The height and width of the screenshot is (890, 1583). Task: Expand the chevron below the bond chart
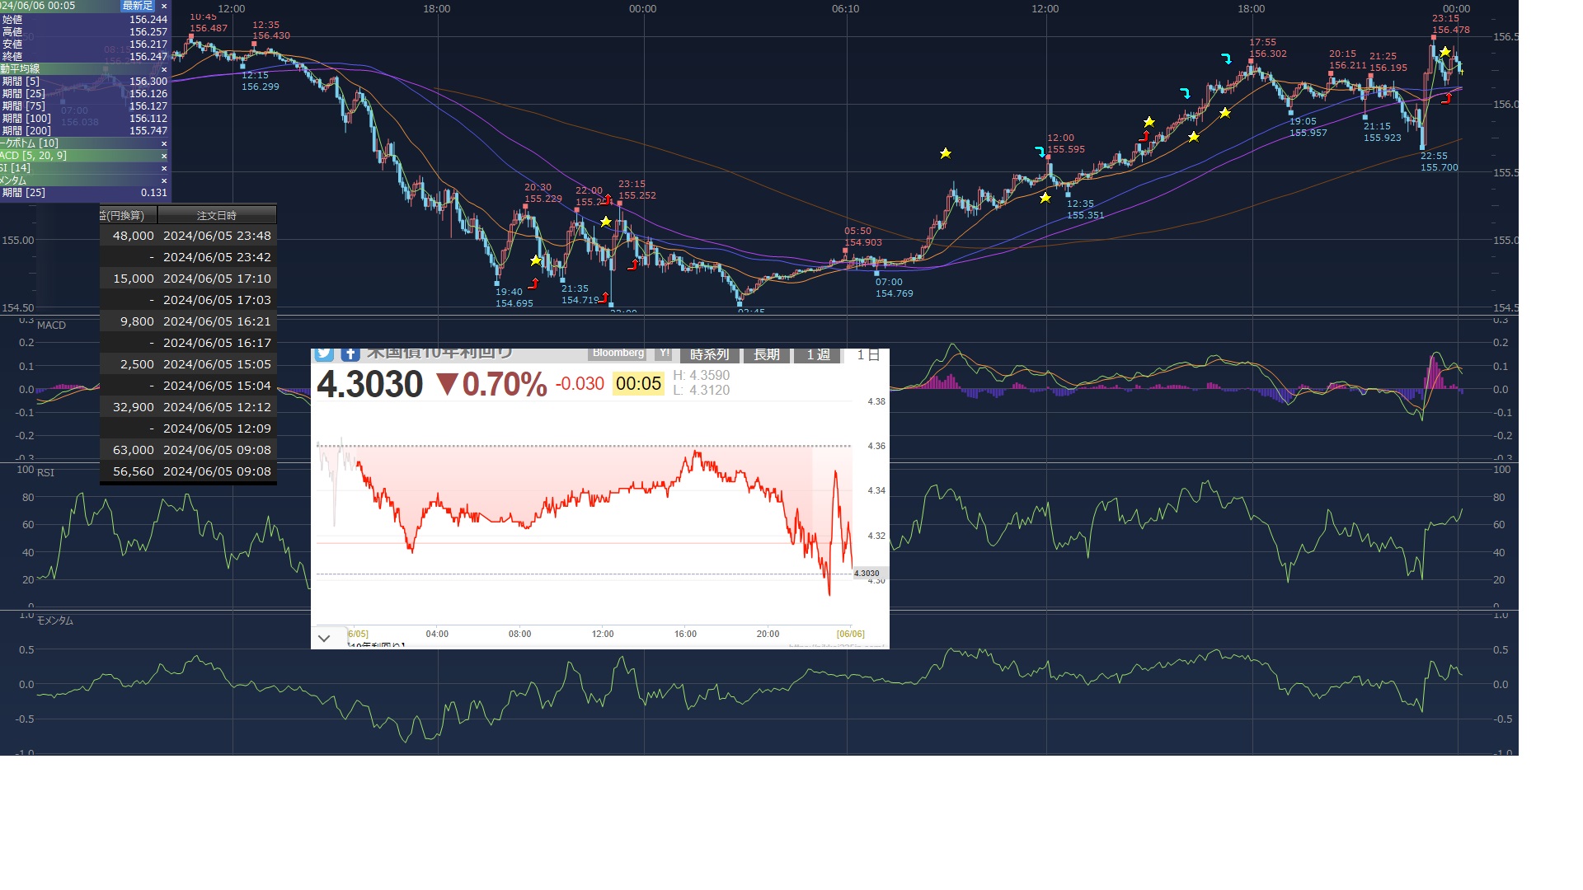[x=324, y=638]
